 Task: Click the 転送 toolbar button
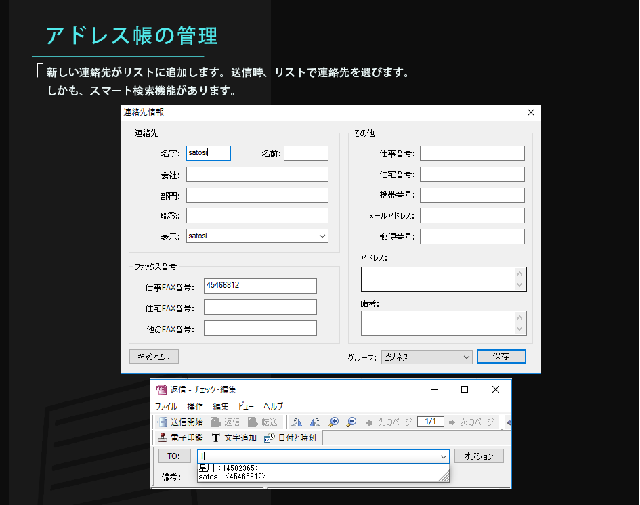pyautogui.click(x=263, y=422)
